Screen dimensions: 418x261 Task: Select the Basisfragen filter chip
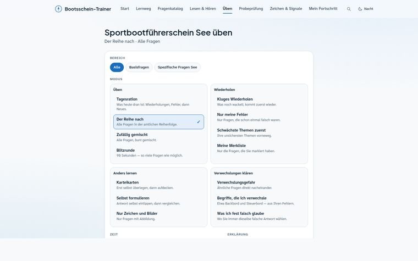(139, 67)
